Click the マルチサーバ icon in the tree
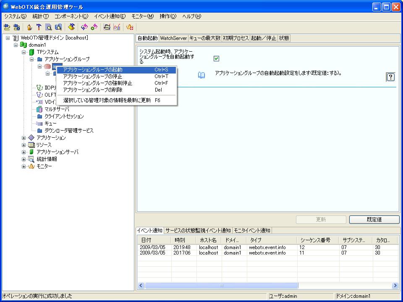This screenshot has height=302, width=403. [39, 109]
